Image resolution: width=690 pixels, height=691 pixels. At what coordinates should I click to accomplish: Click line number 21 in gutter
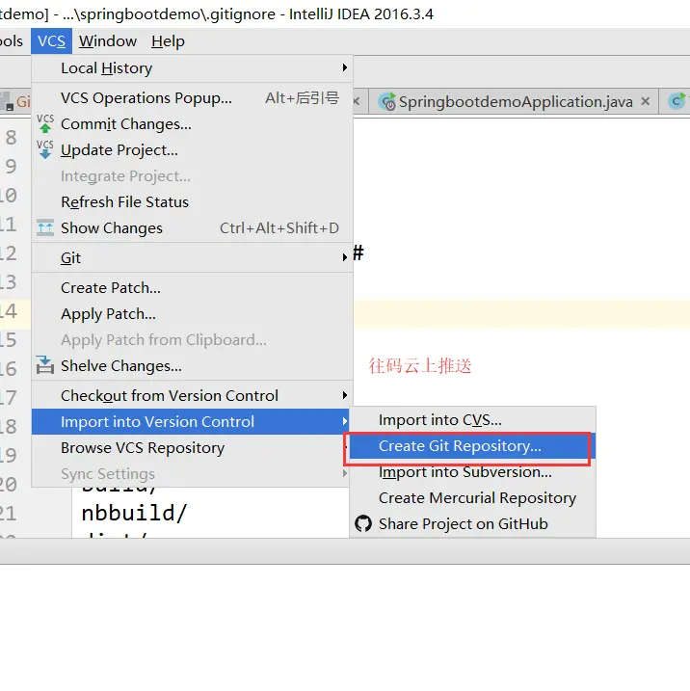coord(9,514)
